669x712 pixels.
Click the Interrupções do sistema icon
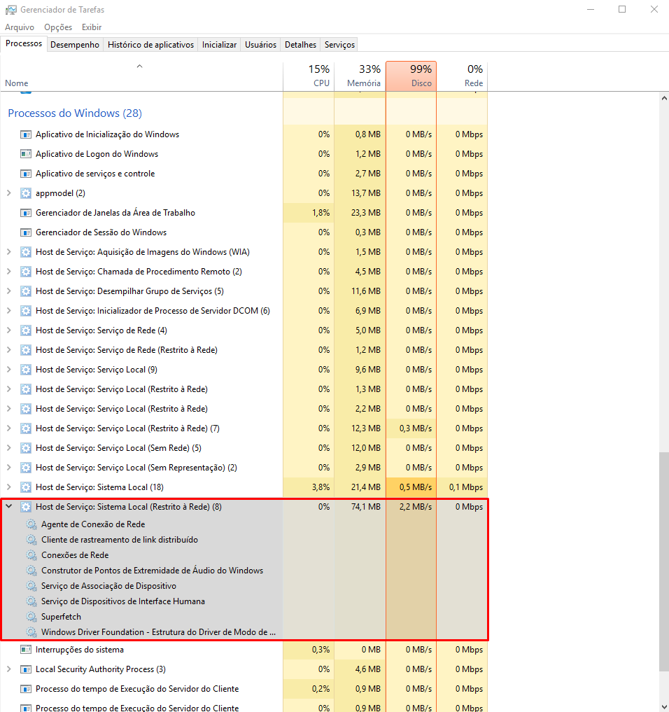pyautogui.click(x=26, y=650)
